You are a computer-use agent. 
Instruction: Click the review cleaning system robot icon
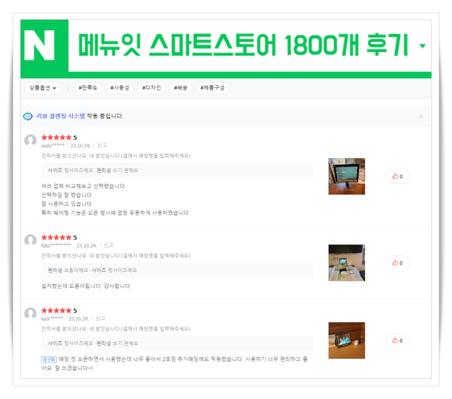pyautogui.click(x=28, y=116)
